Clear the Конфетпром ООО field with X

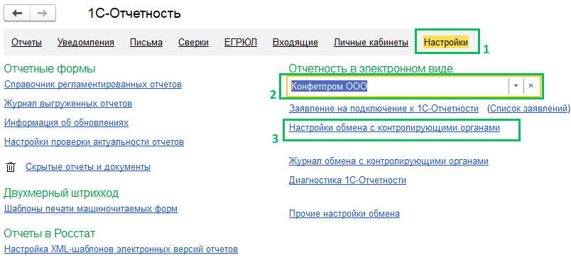[x=531, y=86]
